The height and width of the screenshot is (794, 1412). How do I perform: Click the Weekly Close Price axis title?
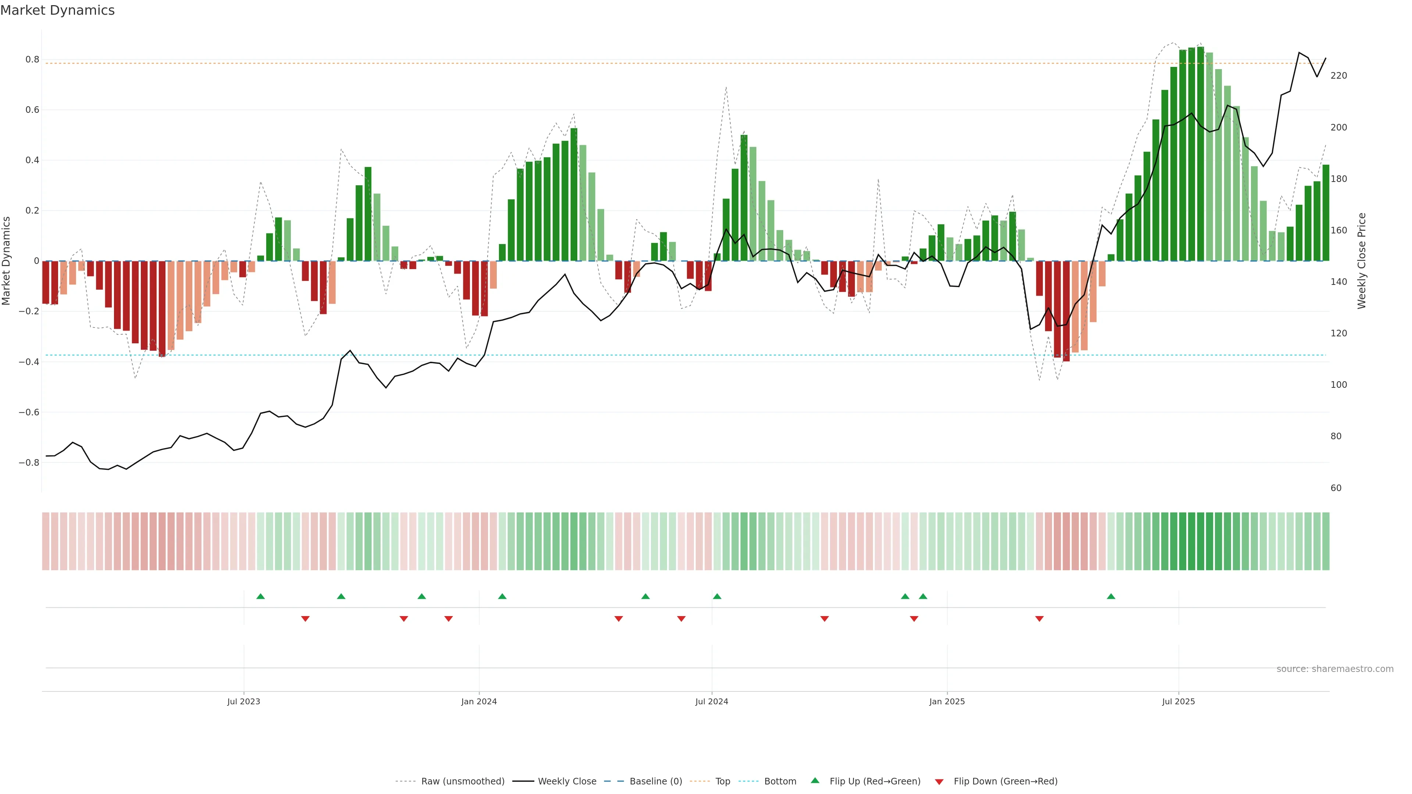(x=1362, y=261)
